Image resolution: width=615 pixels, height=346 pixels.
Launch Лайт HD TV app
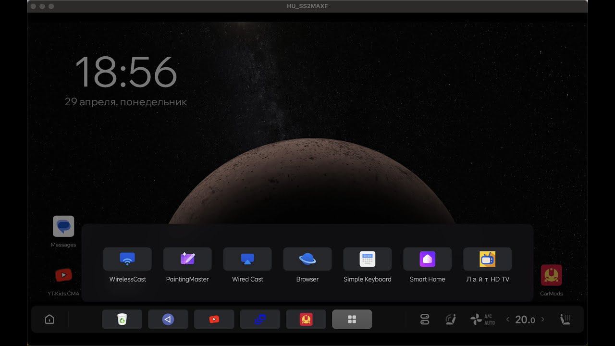pos(488,259)
